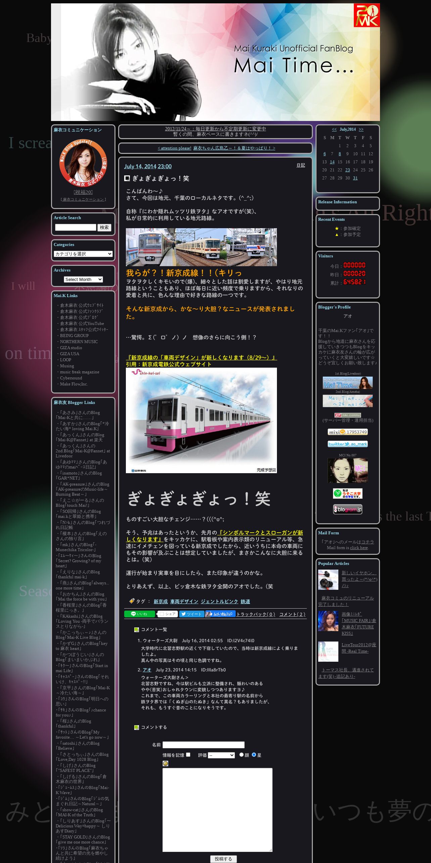Focus the Article Search text field
The image size is (431, 863).
pyautogui.click(x=76, y=228)
